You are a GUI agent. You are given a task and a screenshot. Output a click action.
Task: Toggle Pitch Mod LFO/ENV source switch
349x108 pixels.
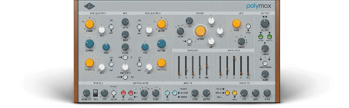point(125,77)
